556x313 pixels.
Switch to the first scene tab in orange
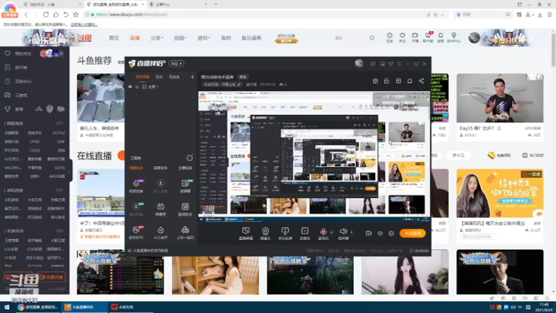[142, 77]
